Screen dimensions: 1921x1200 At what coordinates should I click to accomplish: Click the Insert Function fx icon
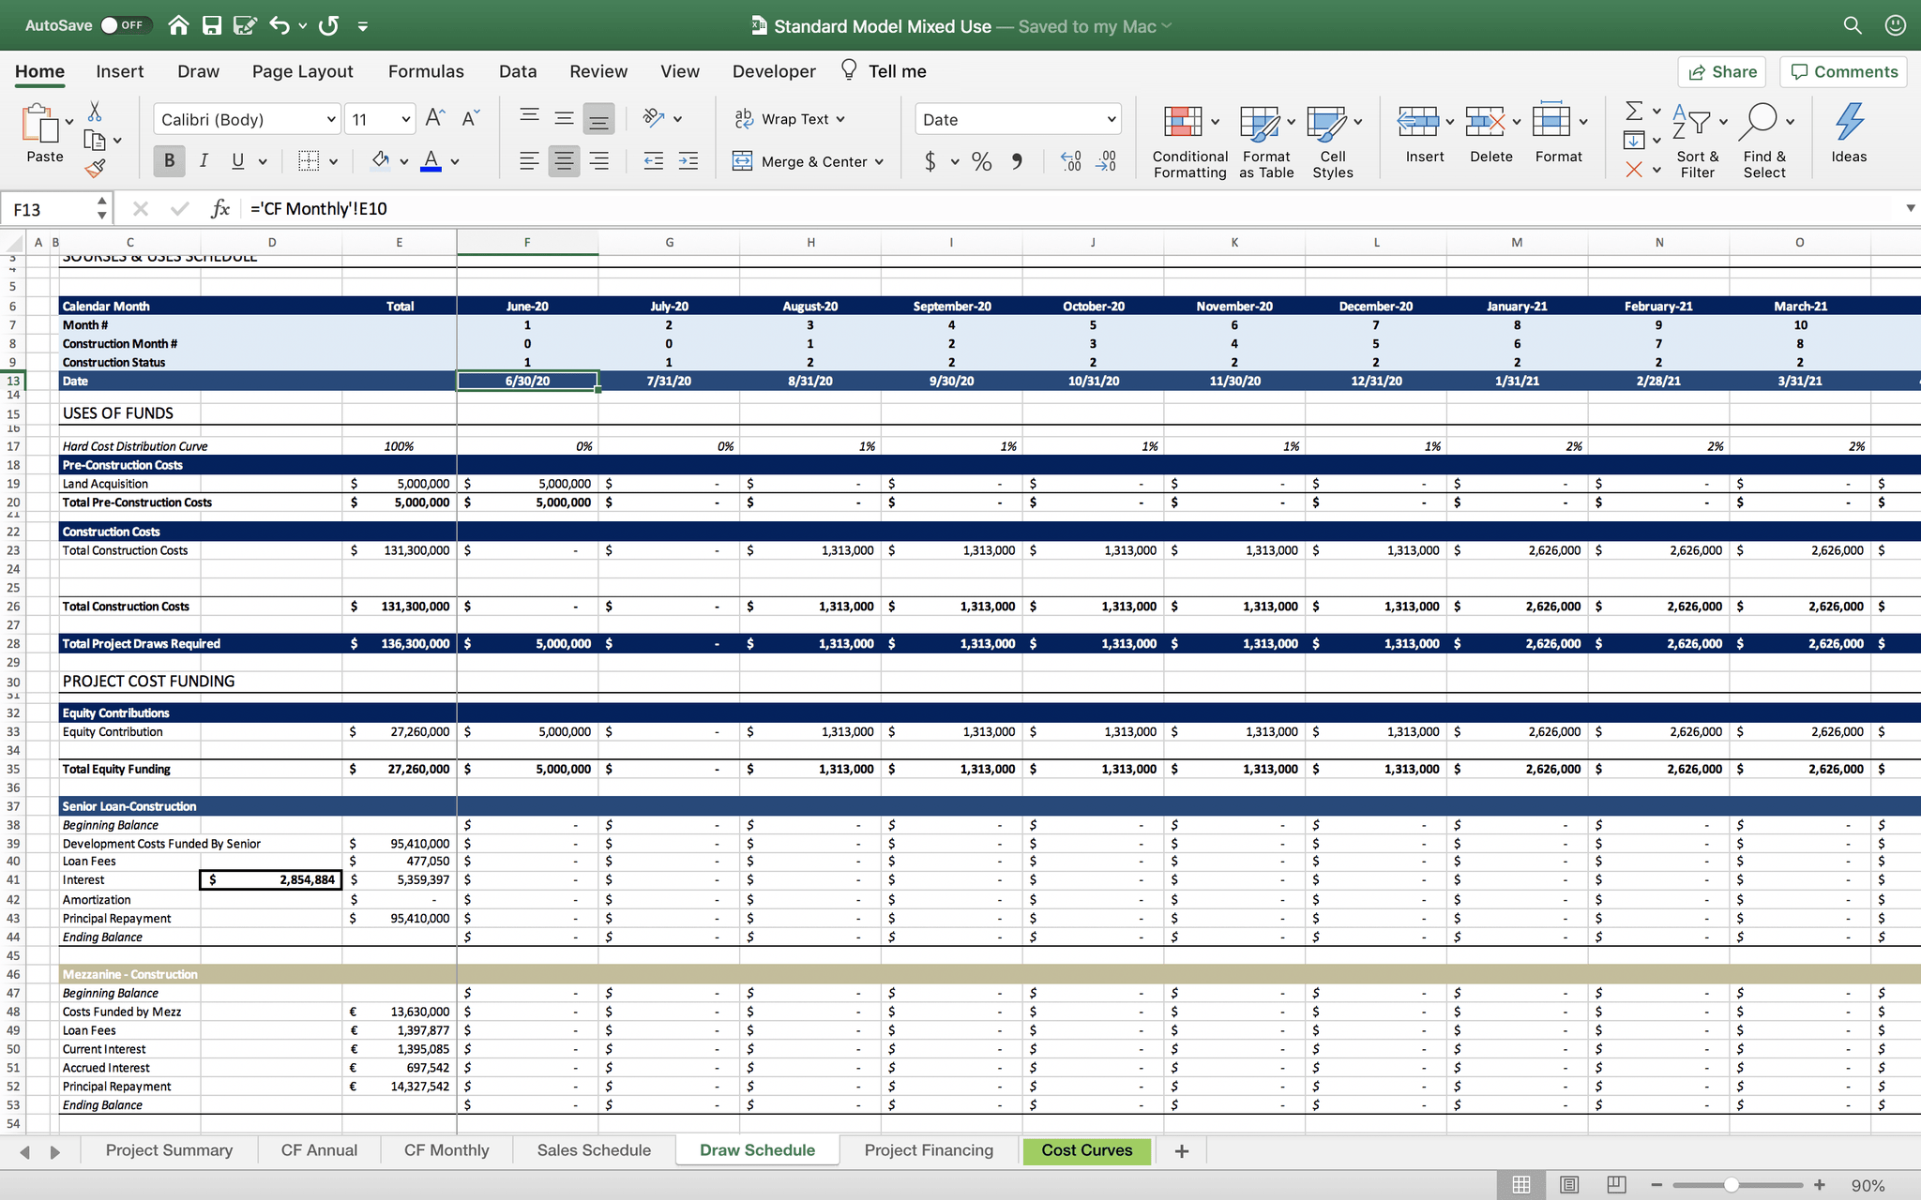click(x=220, y=208)
